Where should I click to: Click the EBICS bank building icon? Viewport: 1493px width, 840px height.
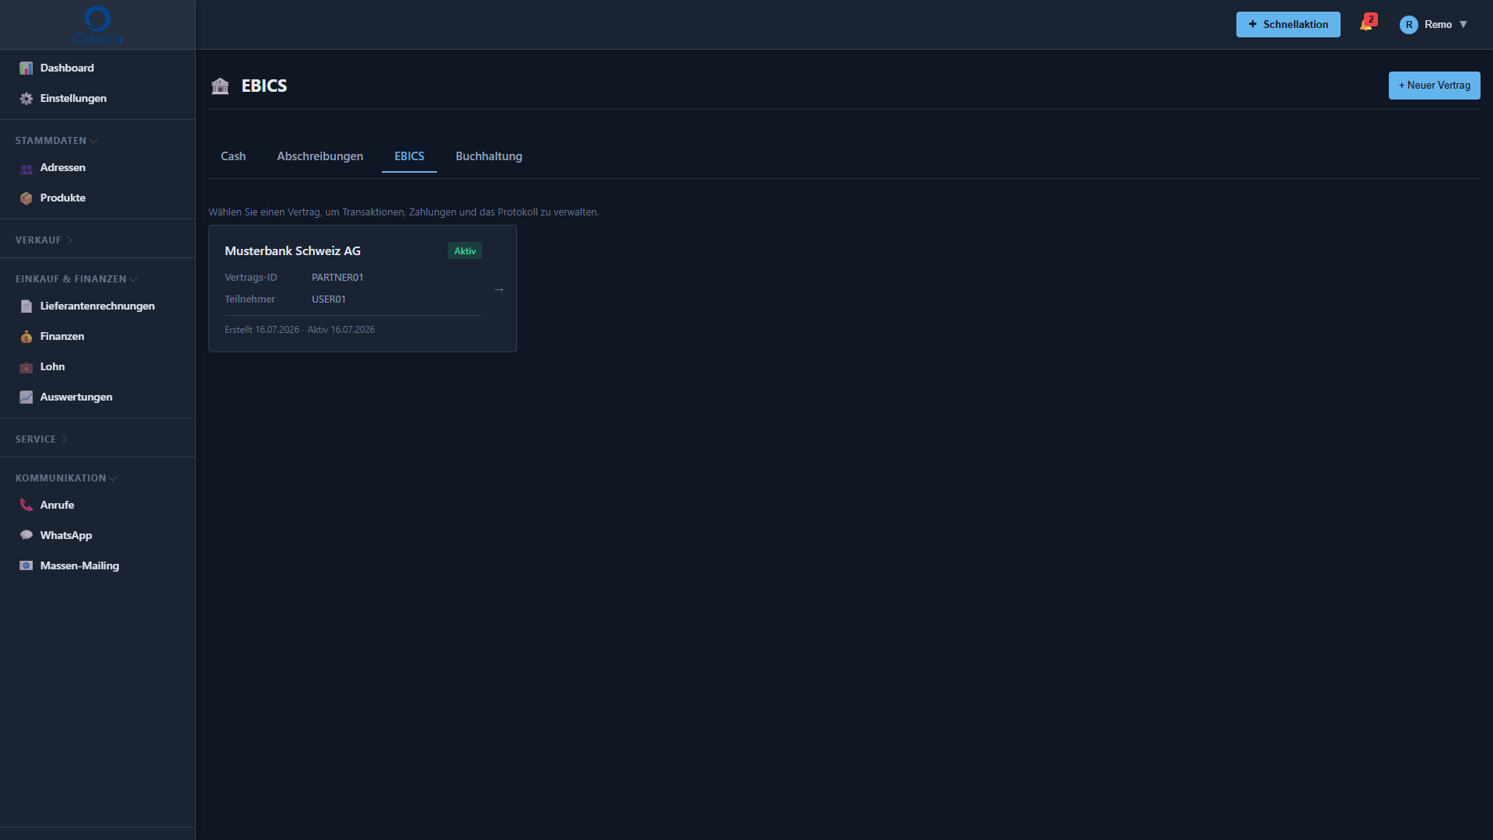tap(220, 86)
